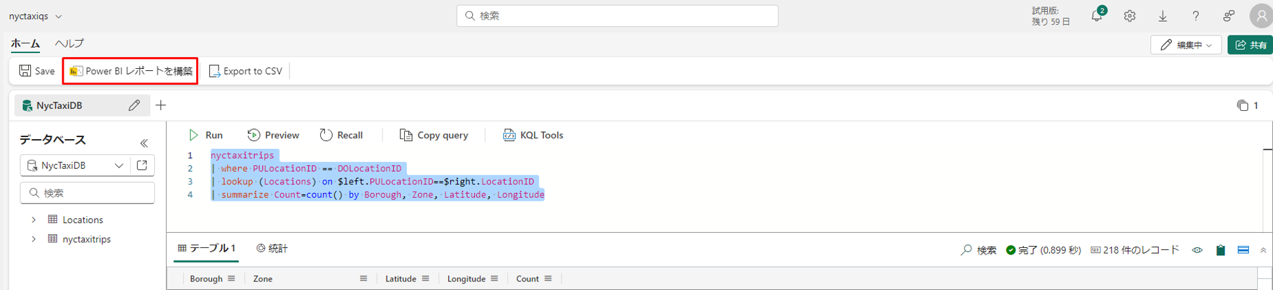Image resolution: width=1273 pixels, height=290 pixels.
Task: Toggle results visibility eye icon
Action: [x=1198, y=250]
